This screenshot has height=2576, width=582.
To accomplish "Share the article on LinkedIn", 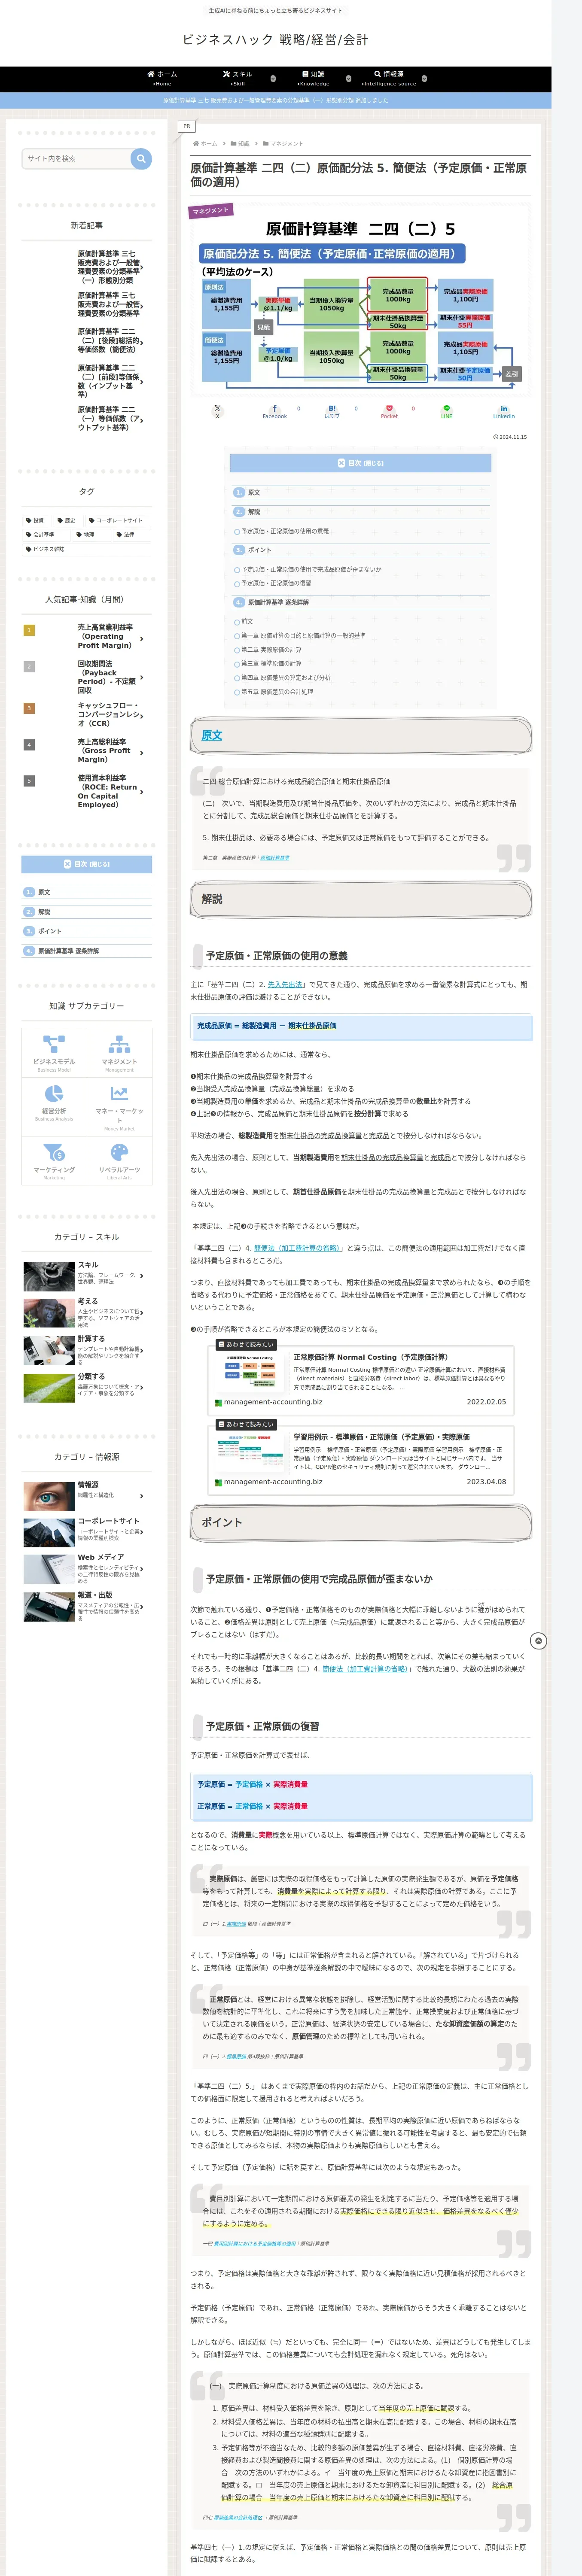I will click(x=504, y=411).
